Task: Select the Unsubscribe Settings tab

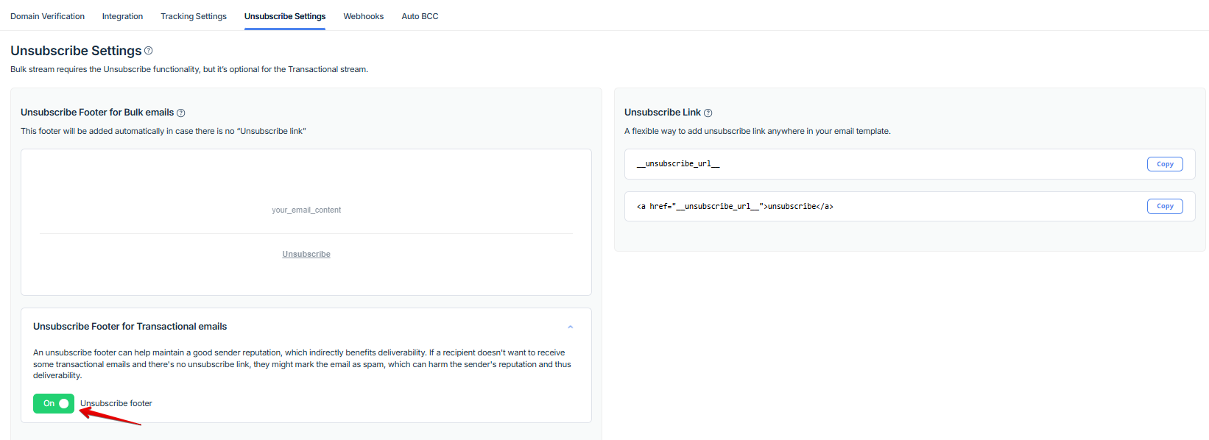Action: pyautogui.click(x=285, y=16)
